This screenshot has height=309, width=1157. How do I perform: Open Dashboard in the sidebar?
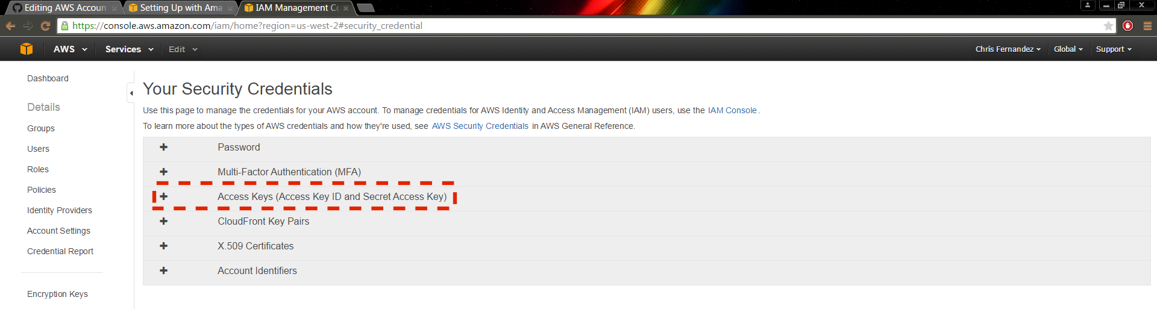click(x=48, y=79)
